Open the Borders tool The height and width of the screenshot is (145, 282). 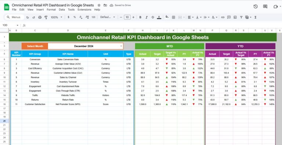pyautogui.click(x=173, y=17)
